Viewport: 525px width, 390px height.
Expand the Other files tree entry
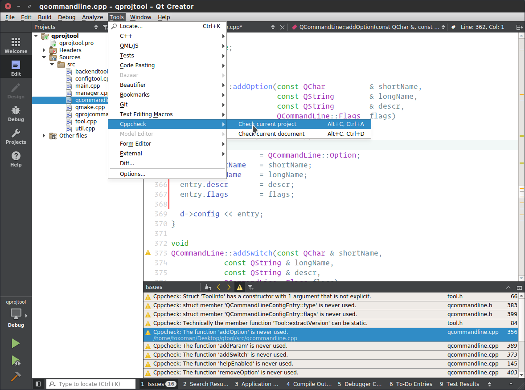pos(43,135)
